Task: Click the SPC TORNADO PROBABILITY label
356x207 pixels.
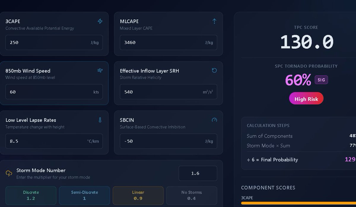Action: coord(306,66)
